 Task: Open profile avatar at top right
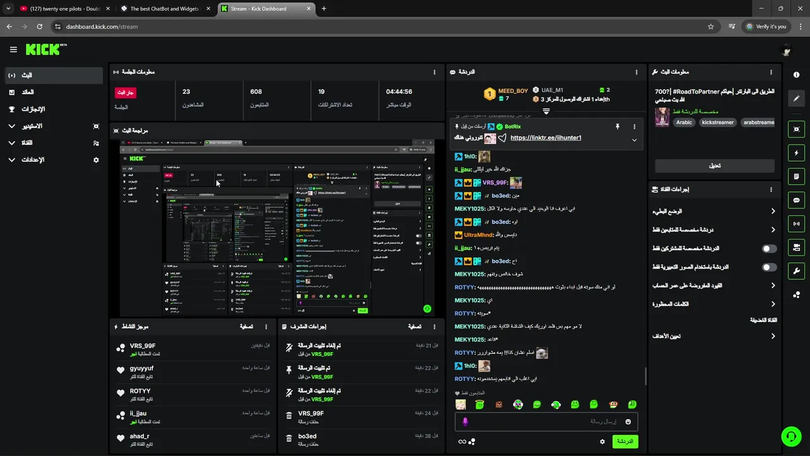pyautogui.click(x=787, y=50)
